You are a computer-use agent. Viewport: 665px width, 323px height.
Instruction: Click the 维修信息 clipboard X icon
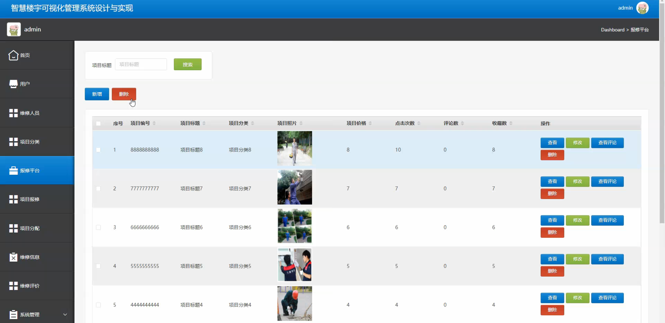tap(13, 257)
